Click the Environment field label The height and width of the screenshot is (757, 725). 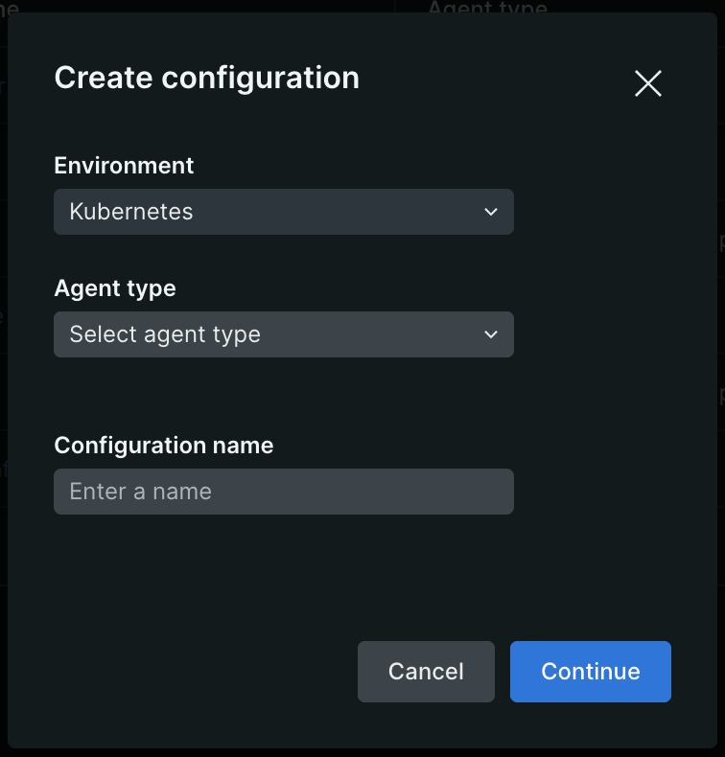[x=124, y=166]
